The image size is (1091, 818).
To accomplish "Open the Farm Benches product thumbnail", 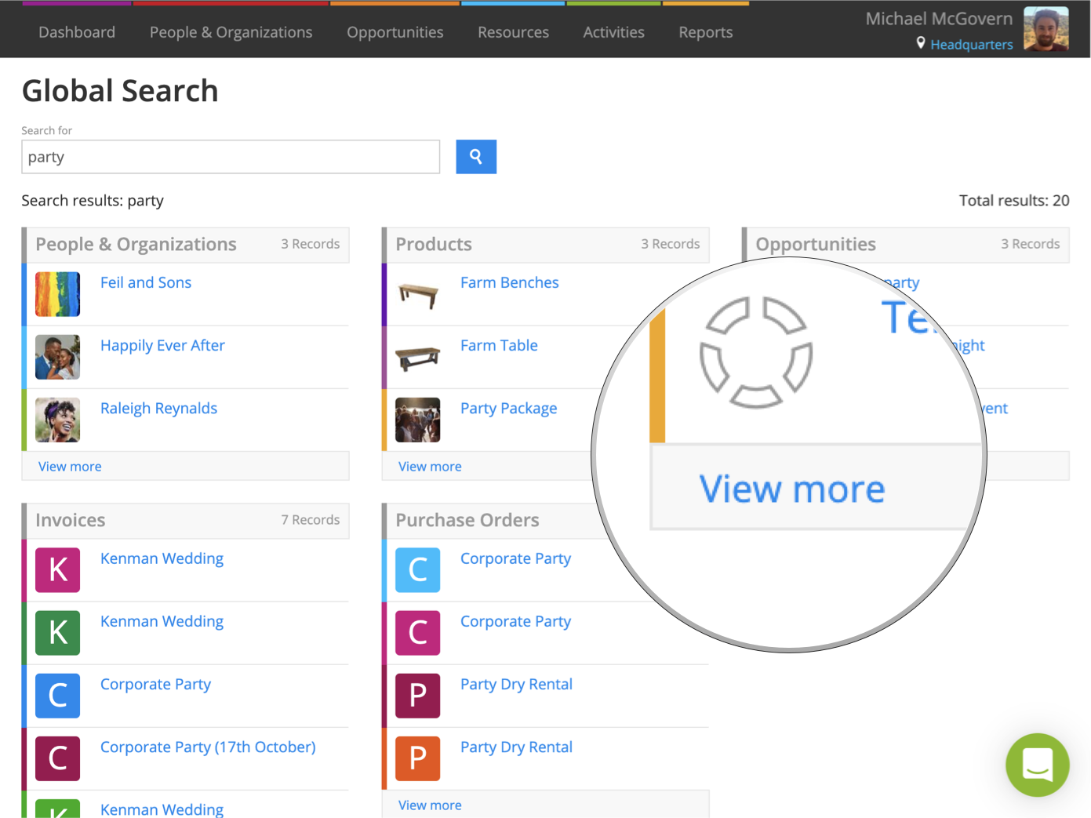I will pyautogui.click(x=417, y=294).
